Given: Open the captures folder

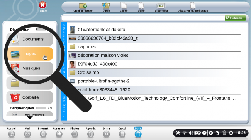Looking at the screenshot, I should coord(154,47).
